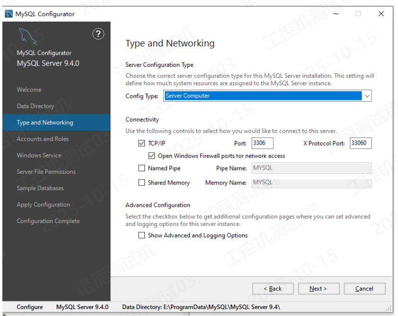Minimize the MySQL Configurator window
398x316 pixels.
tap(336, 14)
